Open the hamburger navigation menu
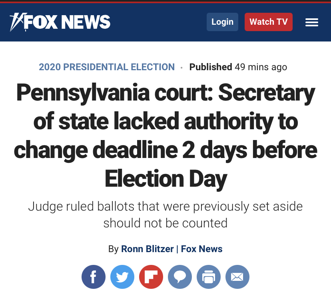331x300 pixels. point(311,22)
